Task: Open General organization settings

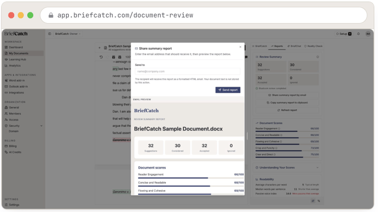Action: (x=12, y=108)
